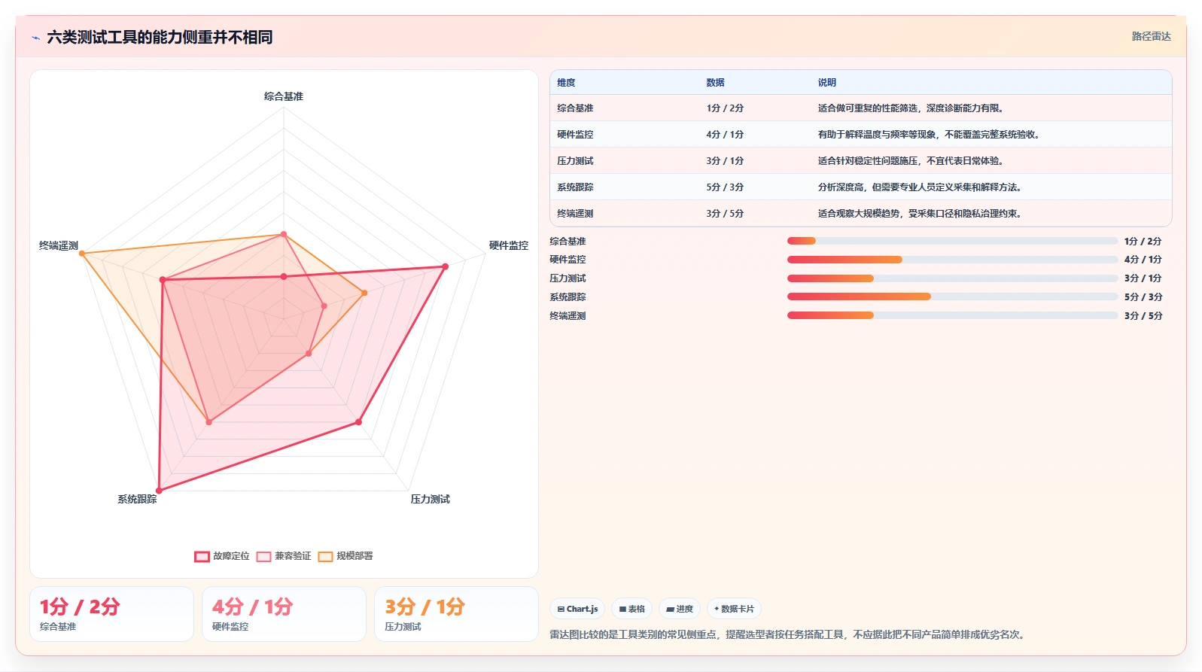Click the 路径雷达 label in the header
Viewport: 1202px width, 672px height.
pos(1152,36)
